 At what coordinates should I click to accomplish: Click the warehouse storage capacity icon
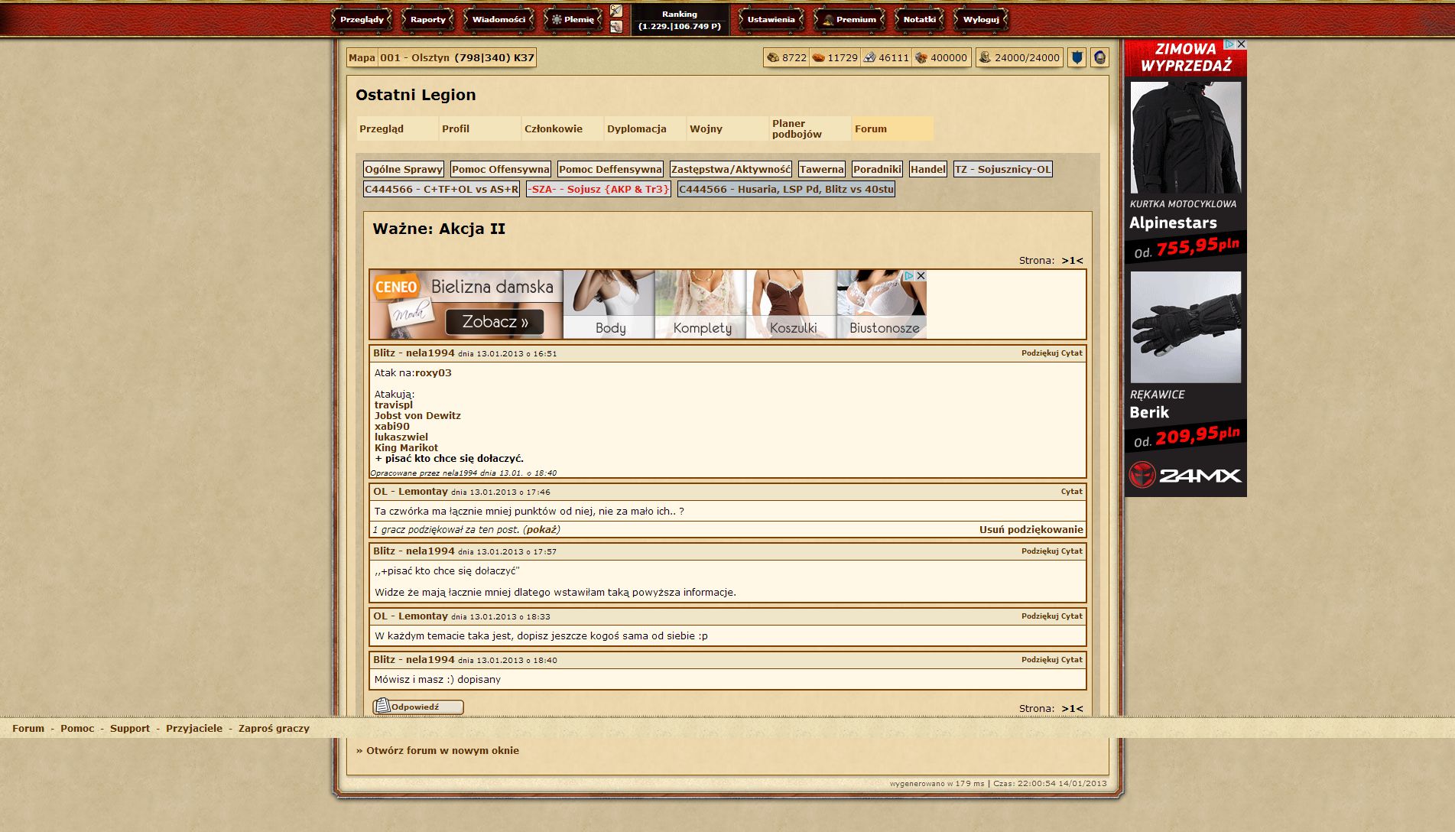click(x=921, y=57)
